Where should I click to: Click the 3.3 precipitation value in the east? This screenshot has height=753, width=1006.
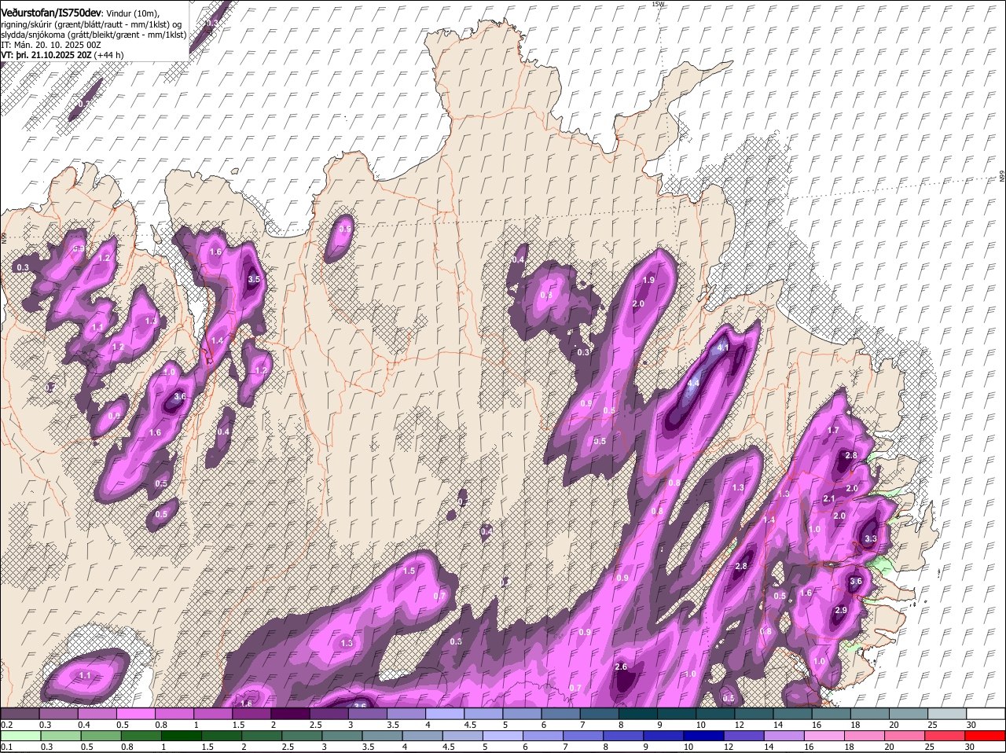870,538
